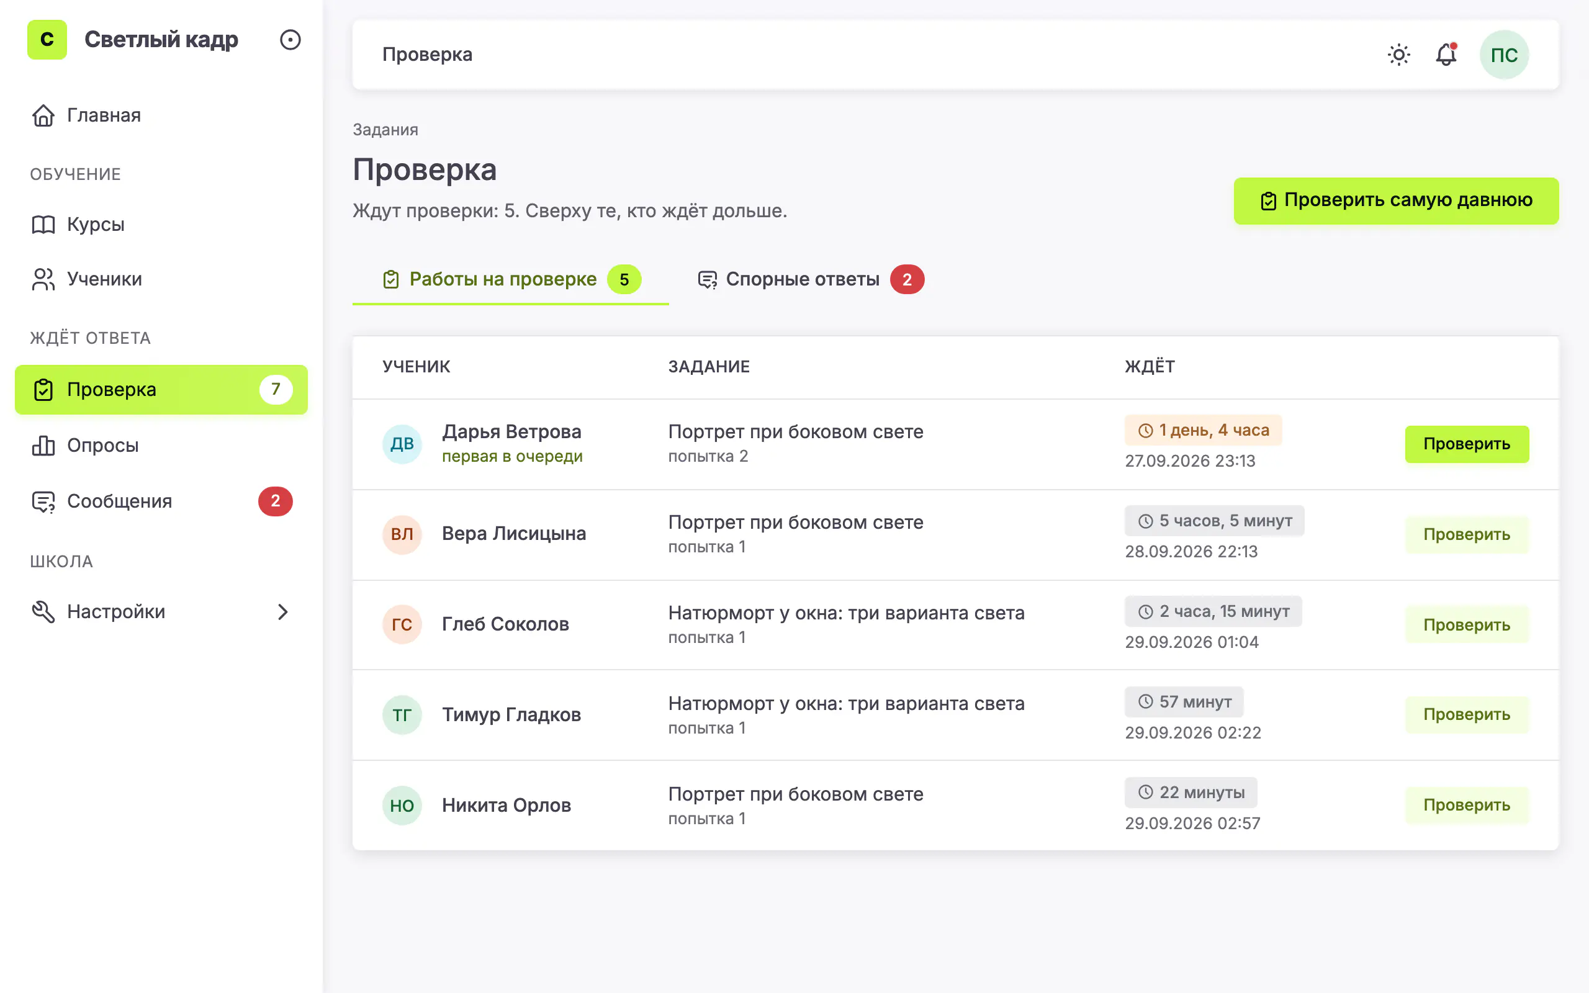Click the ЗАДАНИЕ column header
The width and height of the screenshot is (1589, 993).
click(x=709, y=367)
